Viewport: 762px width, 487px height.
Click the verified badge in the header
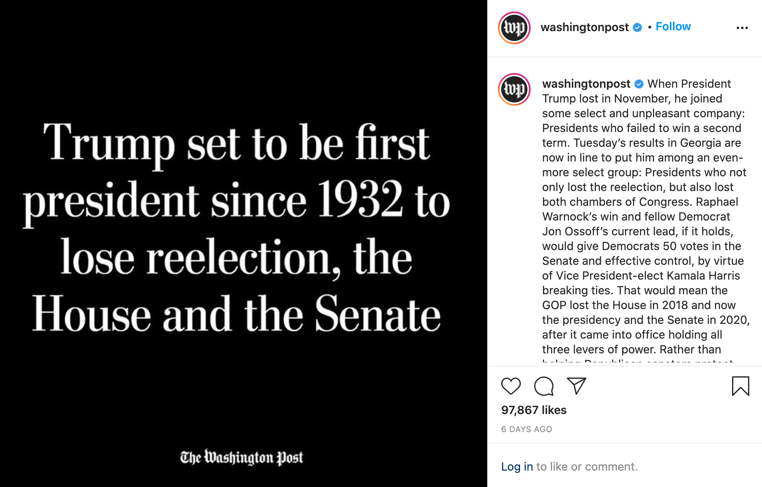click(637, 27)
